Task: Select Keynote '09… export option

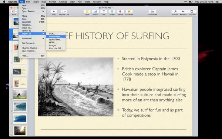Action: pos(56,48)
